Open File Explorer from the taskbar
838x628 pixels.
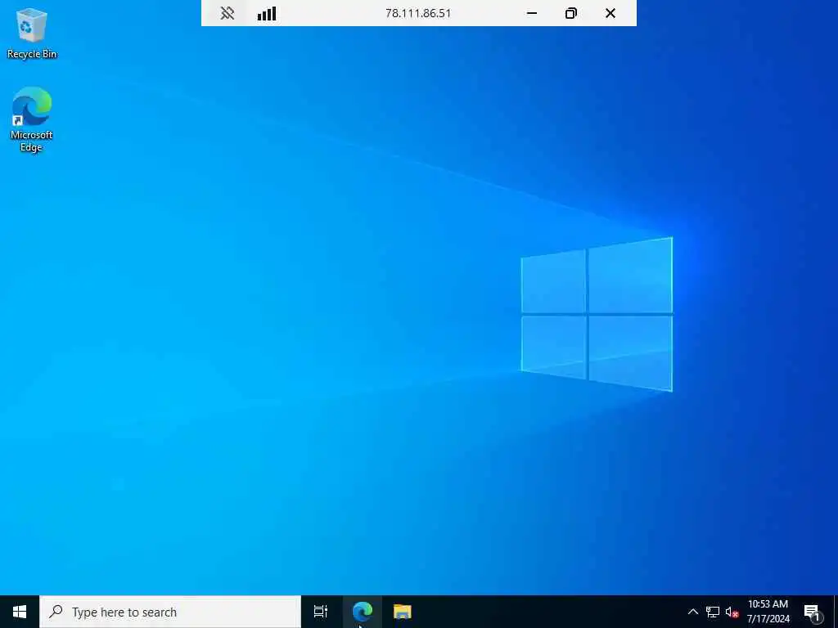coord(403,612)
